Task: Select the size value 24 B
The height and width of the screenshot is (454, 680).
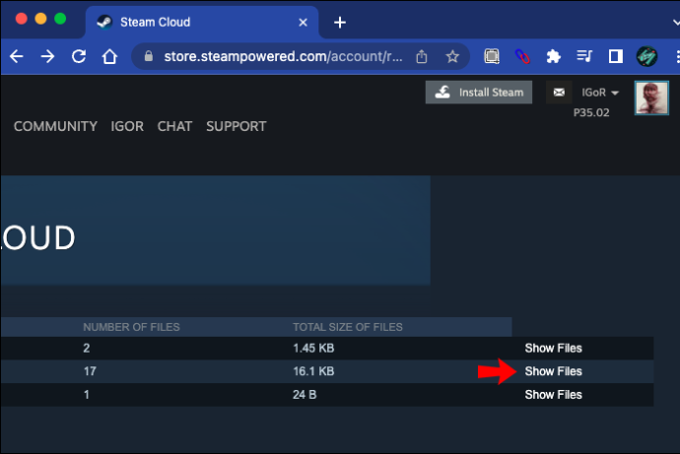Action: pyautogui.click(x=305, y=395)
